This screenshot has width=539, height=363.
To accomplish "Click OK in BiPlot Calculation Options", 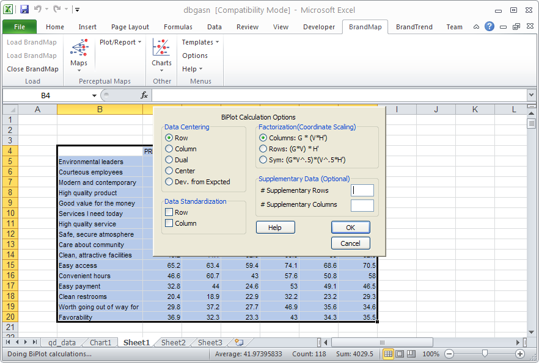I will pos(350,228).
